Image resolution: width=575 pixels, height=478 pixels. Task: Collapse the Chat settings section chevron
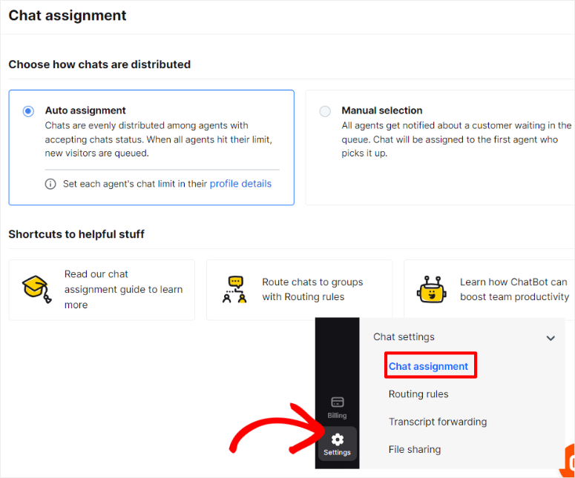tap(551, 338)
